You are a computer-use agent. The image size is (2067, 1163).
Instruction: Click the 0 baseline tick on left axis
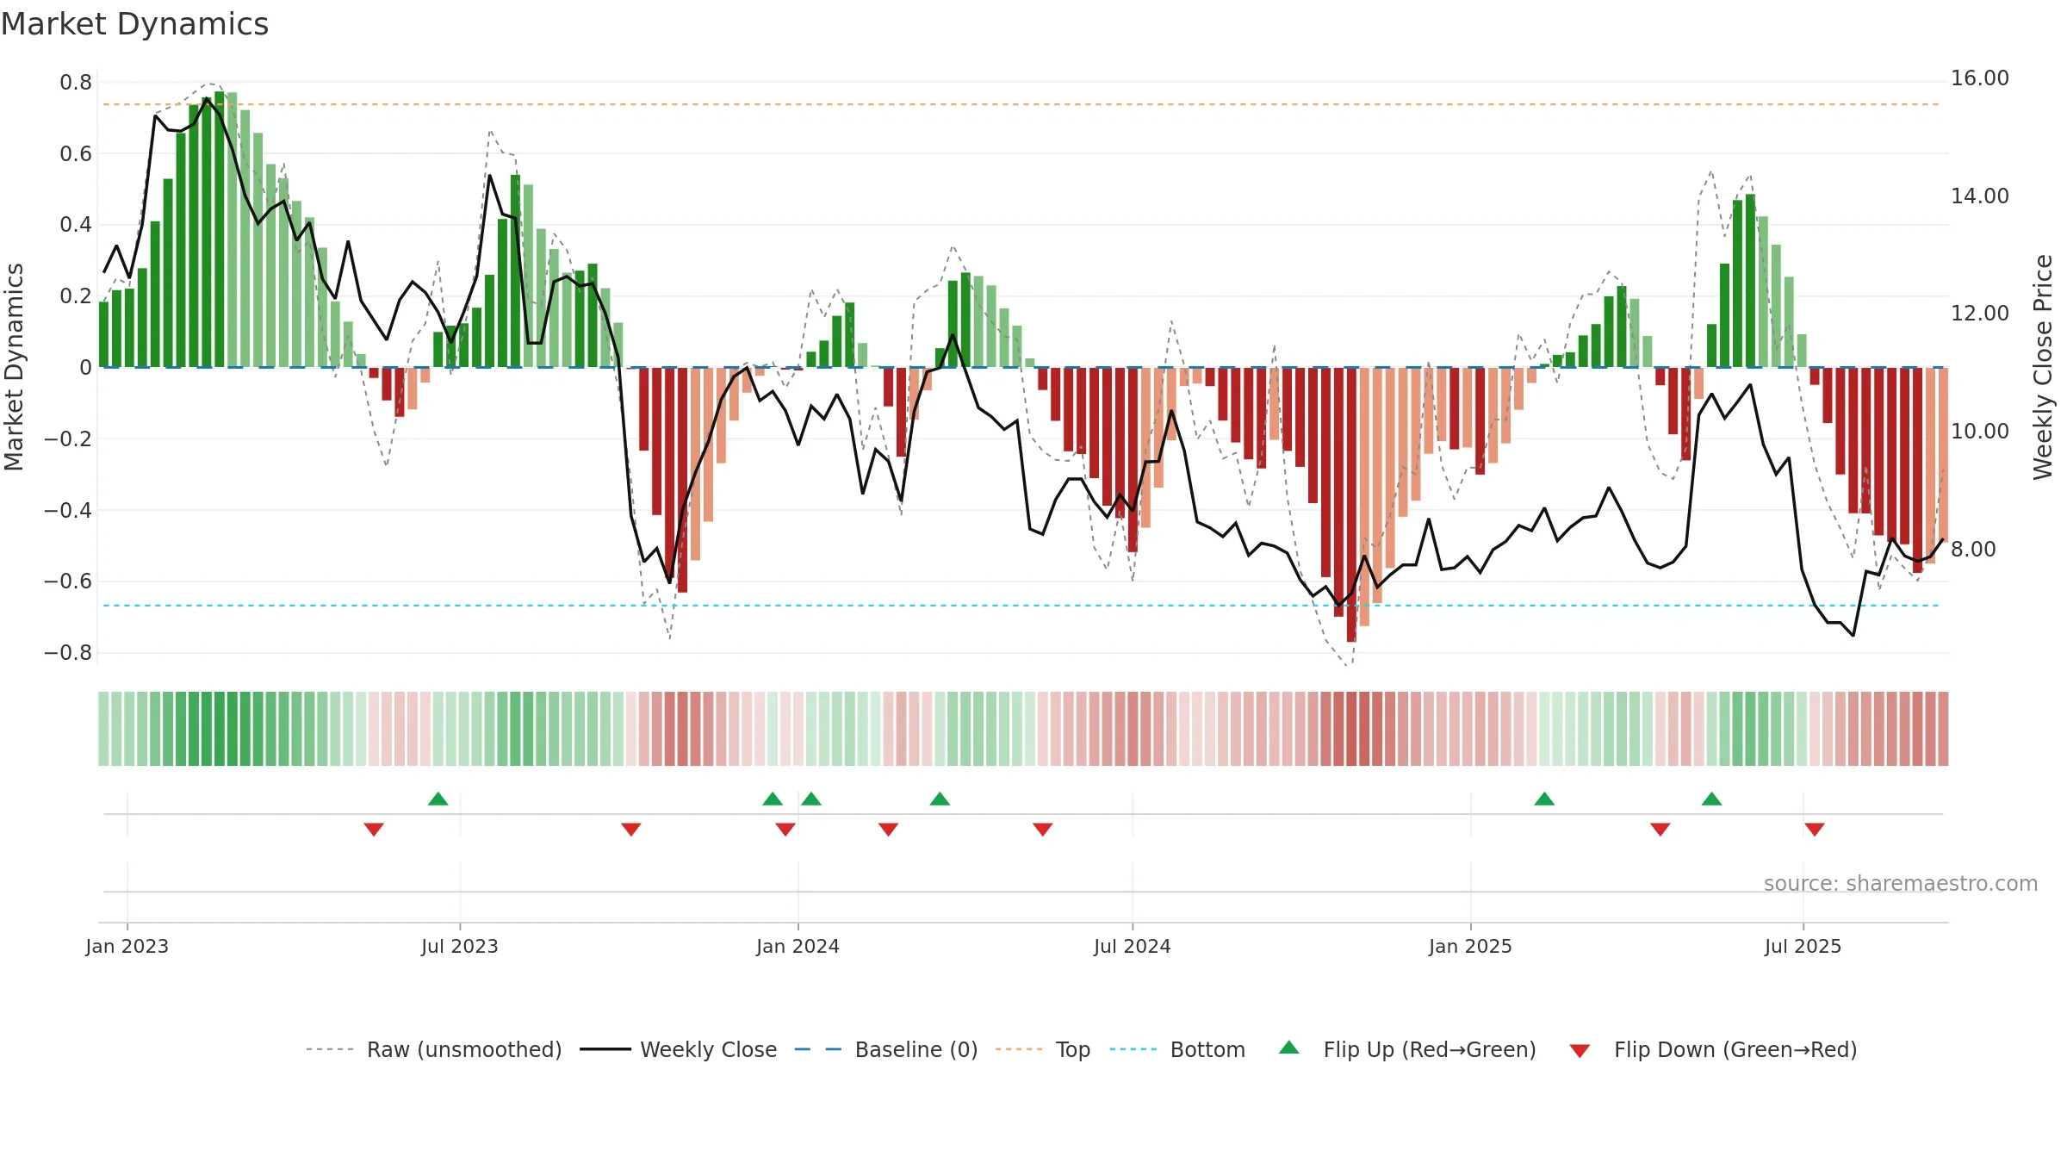[x=85, y=368]
